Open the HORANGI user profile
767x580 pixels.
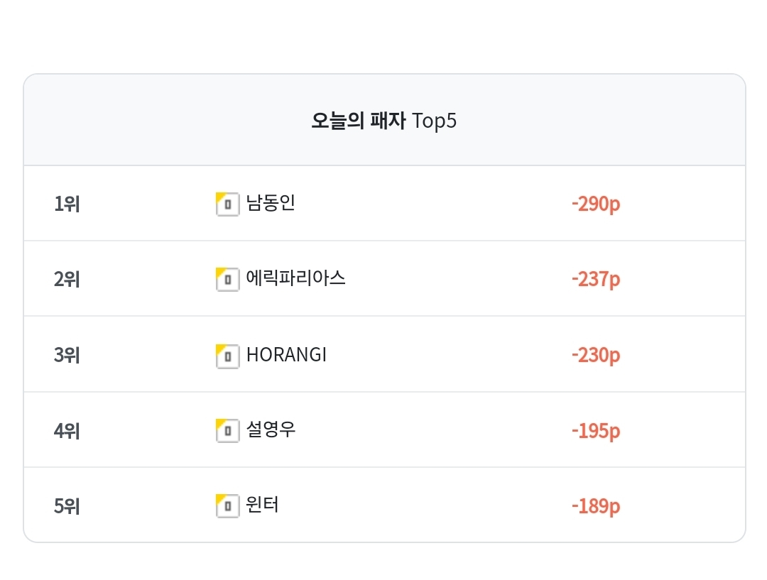click(x=286, y=354)
